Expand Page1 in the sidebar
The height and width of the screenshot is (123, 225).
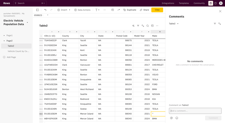4,36
